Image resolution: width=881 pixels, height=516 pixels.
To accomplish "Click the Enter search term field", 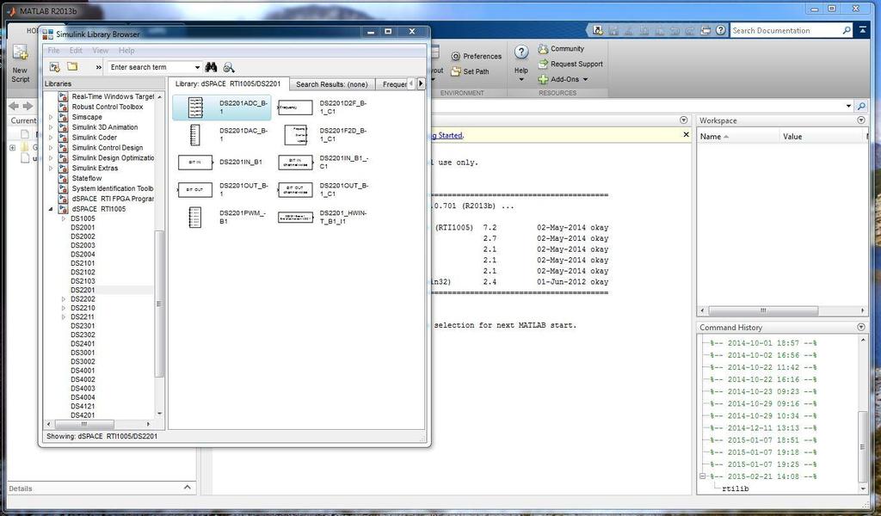I will coord(151,67).
